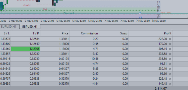Image resolution: width=188 pixels, height=90 pixels.
Task: Select the GBPUSD,H1 chart tab
Action: [30, 27]
